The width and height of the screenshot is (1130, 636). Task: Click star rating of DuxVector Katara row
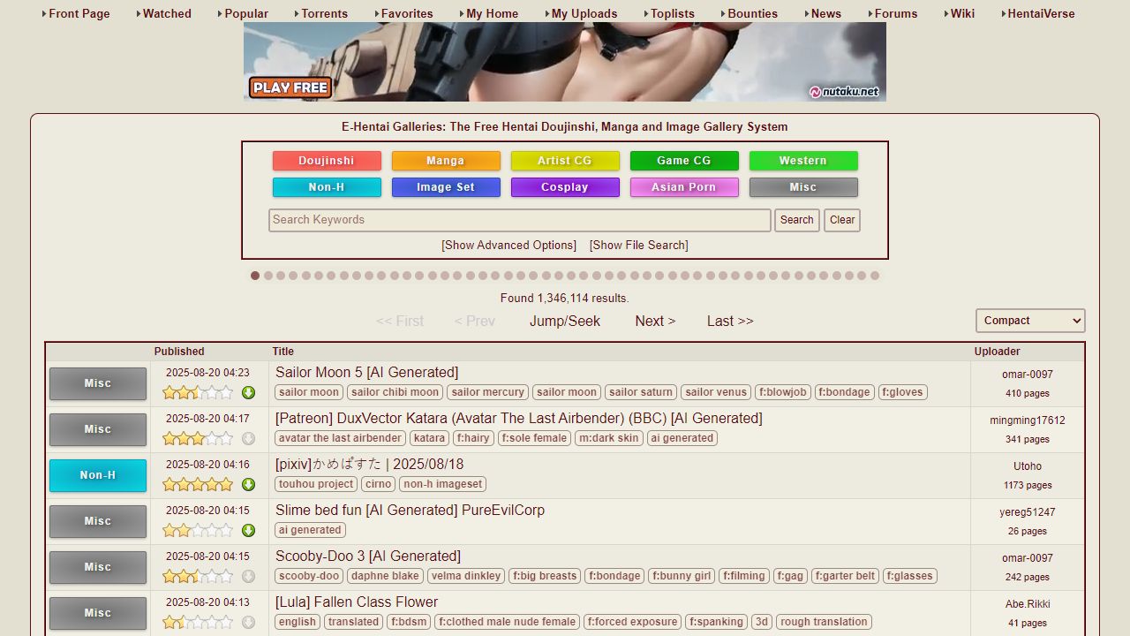(x=198, y=438)
